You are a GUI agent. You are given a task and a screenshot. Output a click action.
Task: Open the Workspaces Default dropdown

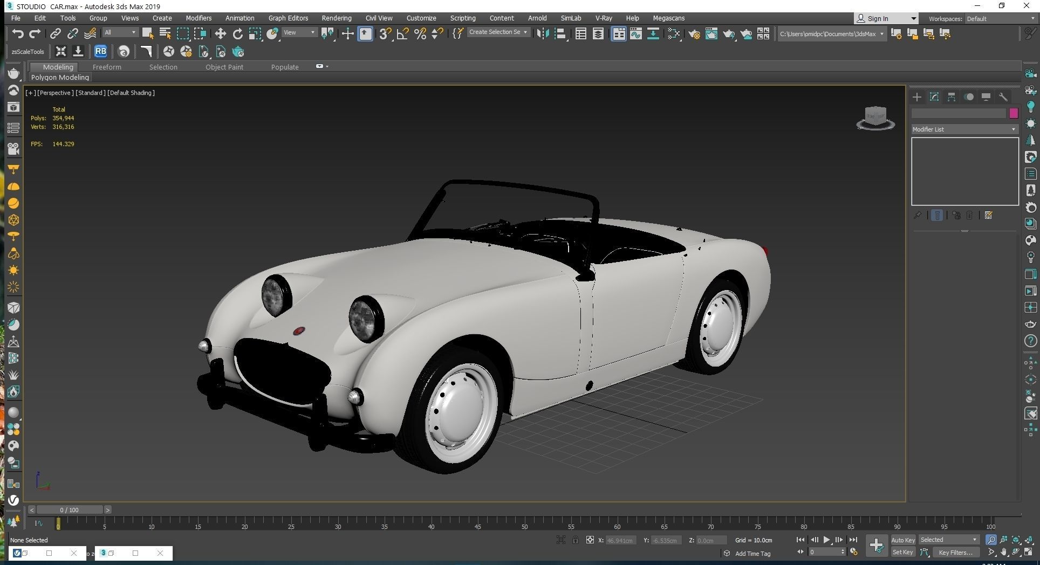click(x=1001, y=19)
